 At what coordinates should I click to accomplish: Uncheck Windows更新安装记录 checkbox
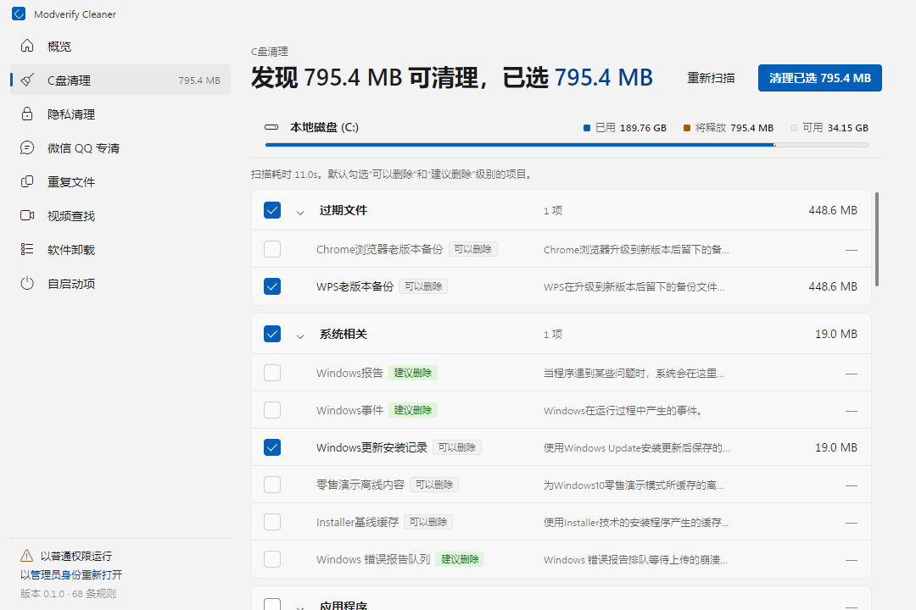point(272,447)
